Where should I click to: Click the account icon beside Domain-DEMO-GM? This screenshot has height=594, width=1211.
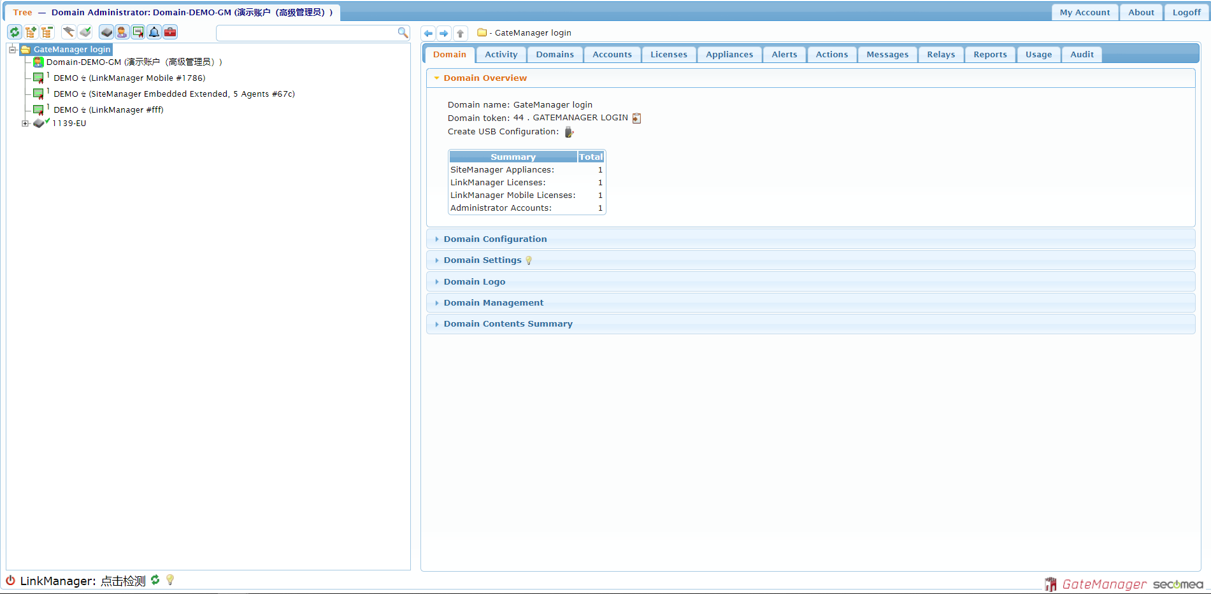(38, 62)
